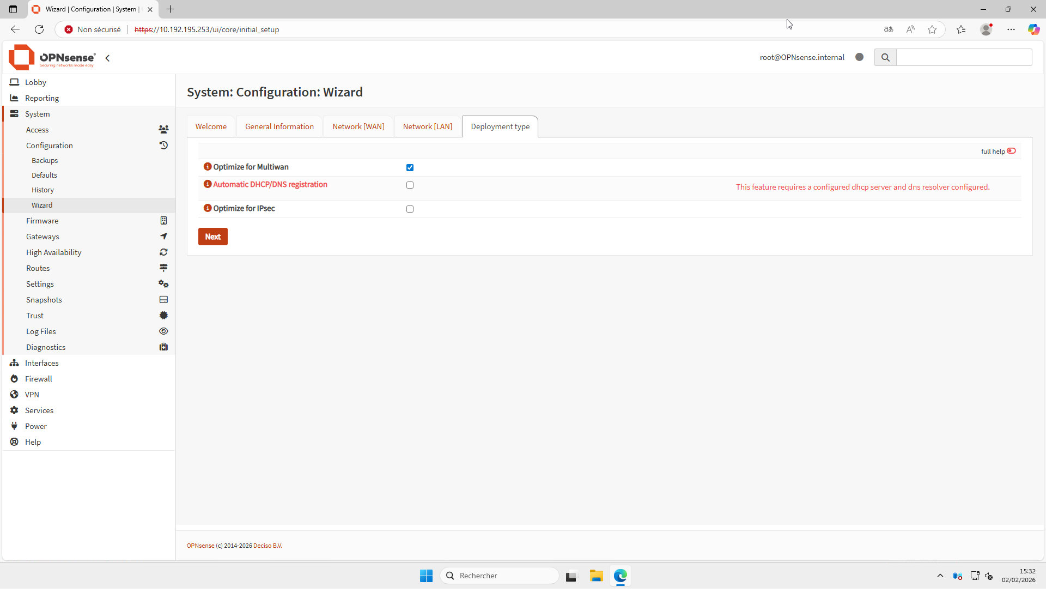
Task: Check the Optimize for IPsec box
Action: pyautogui.click(x=410, y=209)
